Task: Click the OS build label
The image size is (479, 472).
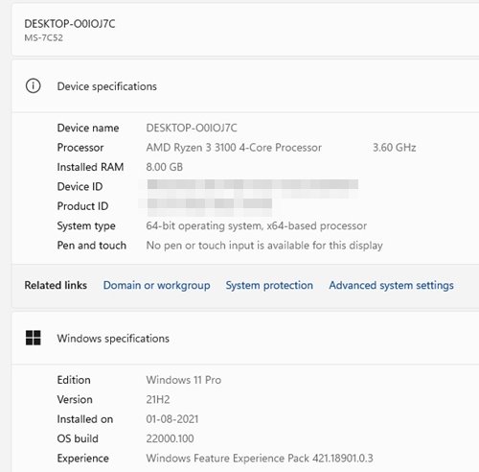Action: pyautogui.click(x=78, y=438)
